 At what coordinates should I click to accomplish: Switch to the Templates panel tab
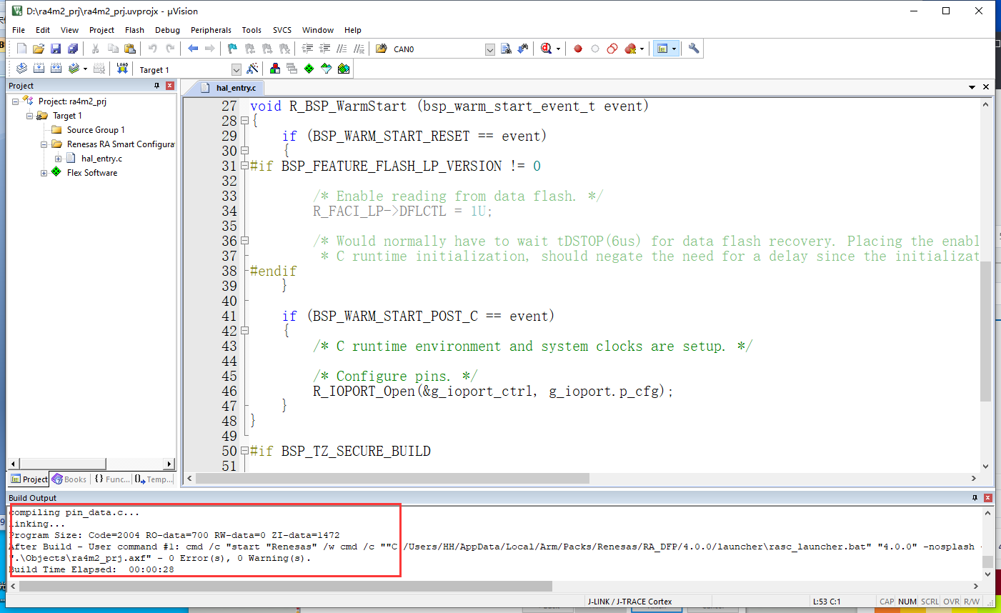pyautogui.click(x=154, y=479)
